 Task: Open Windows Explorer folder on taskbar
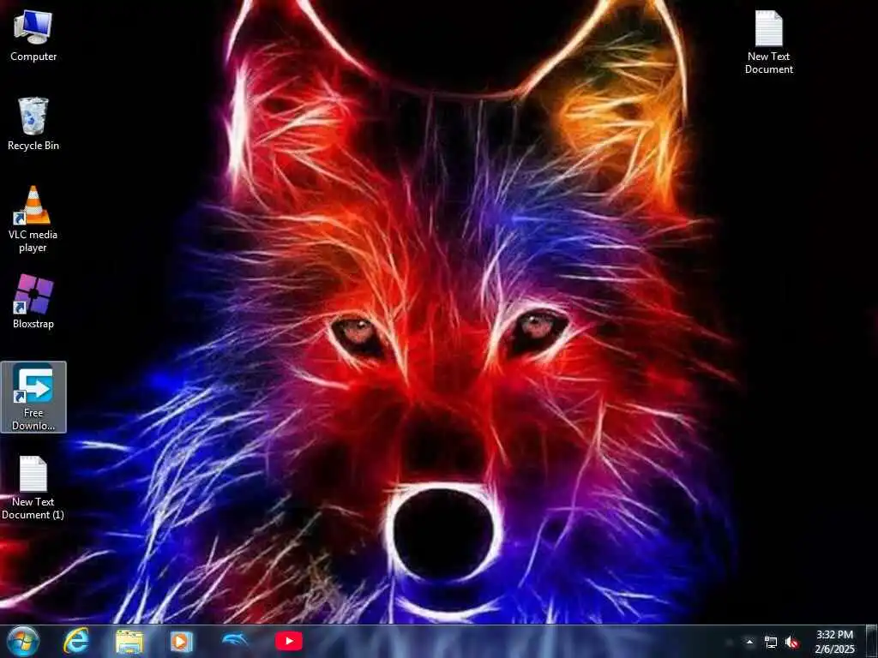(x=129, y=641)
